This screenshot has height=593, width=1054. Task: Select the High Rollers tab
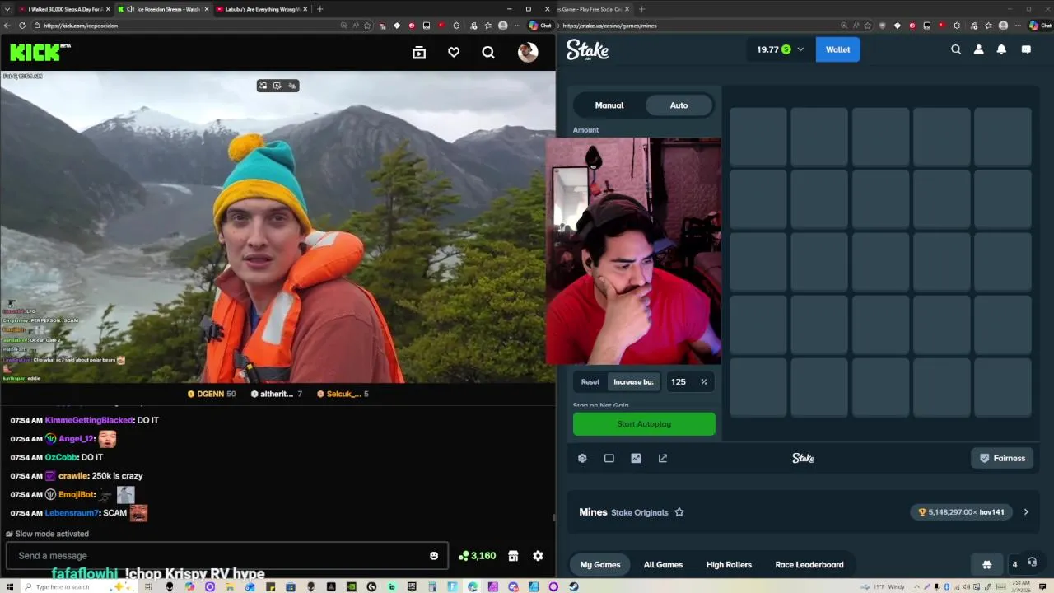729,565
